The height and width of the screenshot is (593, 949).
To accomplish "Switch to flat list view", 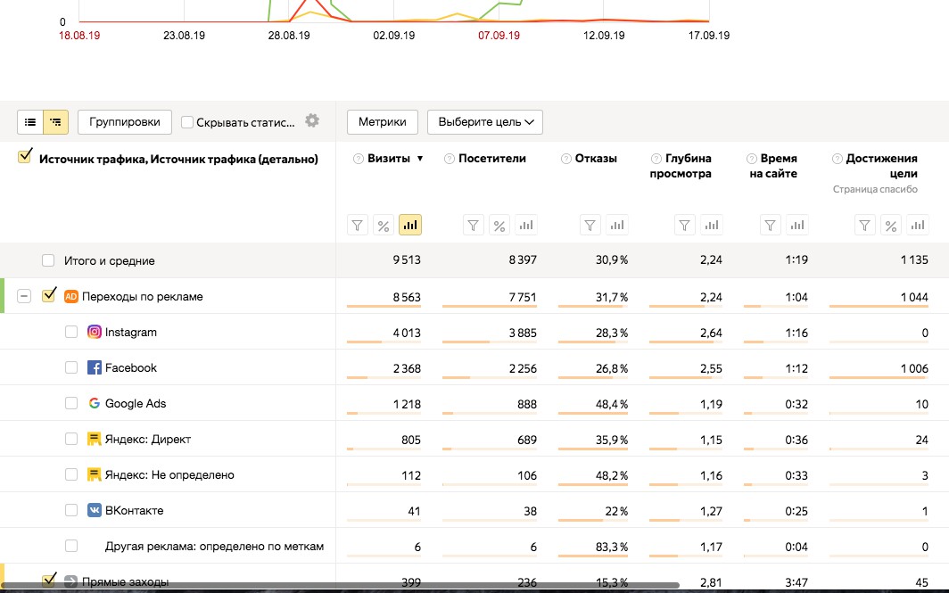I will pyautogui.click(x=30, y=122).
